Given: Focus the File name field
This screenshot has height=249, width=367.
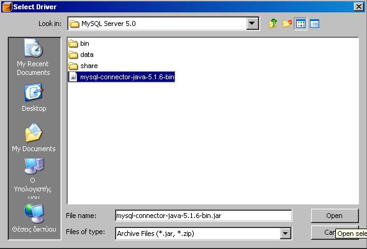Looking at the screenshot, I should (x=204, y=216).
